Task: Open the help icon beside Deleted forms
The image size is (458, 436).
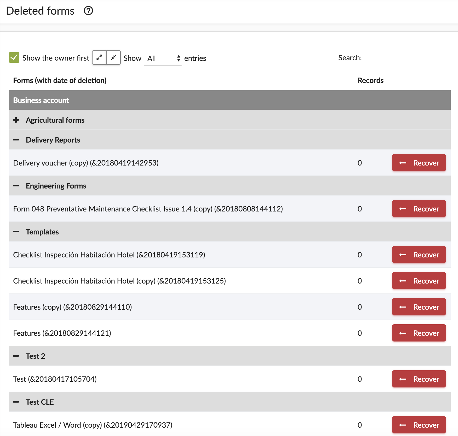Action: click(x=88, y=11)
